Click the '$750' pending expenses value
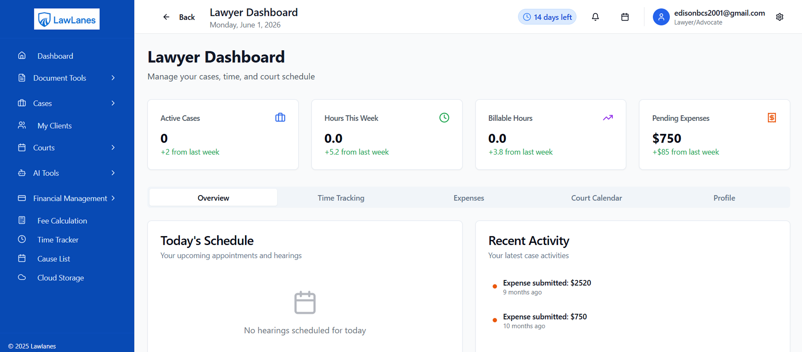 pos(667,138)
